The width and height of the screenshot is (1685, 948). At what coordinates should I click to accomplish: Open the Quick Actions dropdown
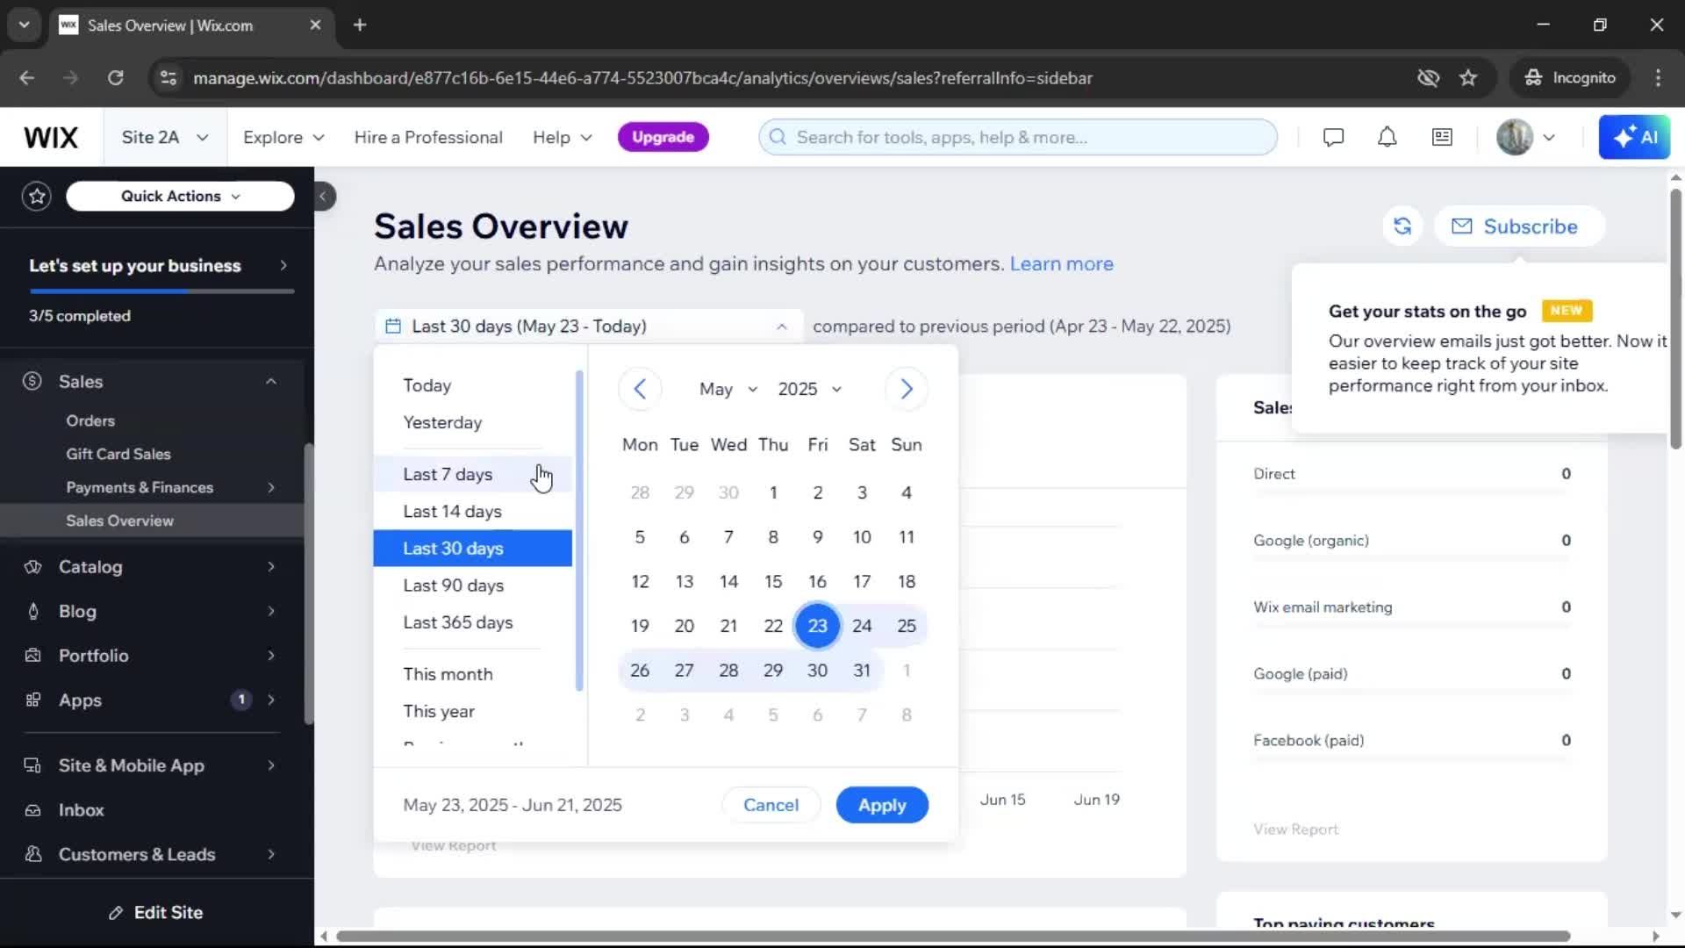(180, 196)
